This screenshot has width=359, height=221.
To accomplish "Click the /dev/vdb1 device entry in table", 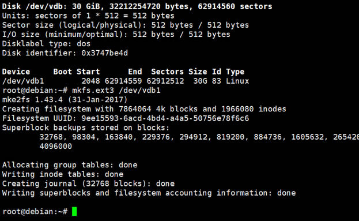I will [x=23, y=81].
